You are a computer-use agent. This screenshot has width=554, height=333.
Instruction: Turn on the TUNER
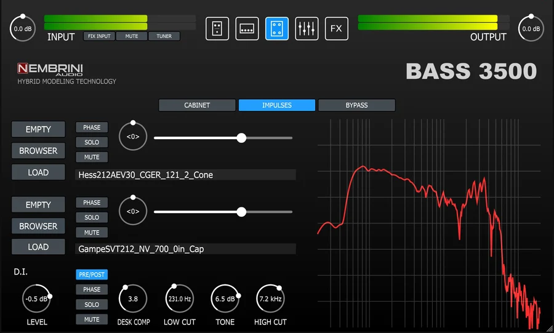[x=164, y=36]
